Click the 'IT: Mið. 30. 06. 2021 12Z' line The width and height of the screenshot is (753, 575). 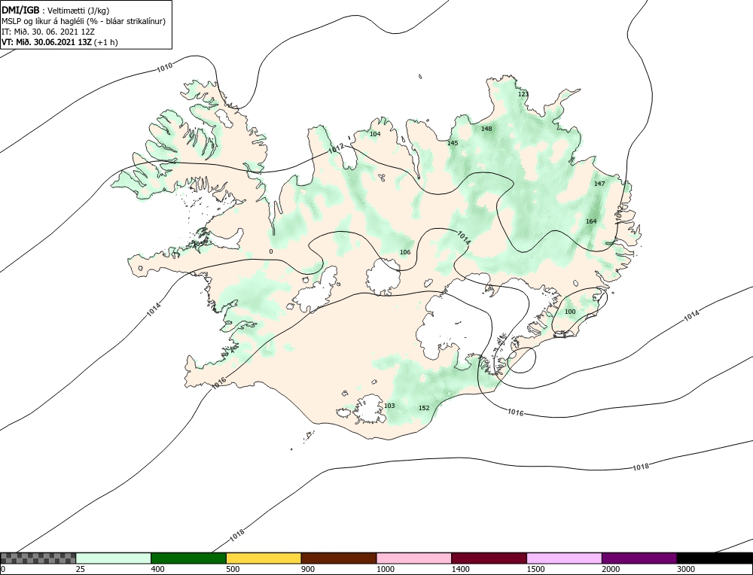pos(48,32)
